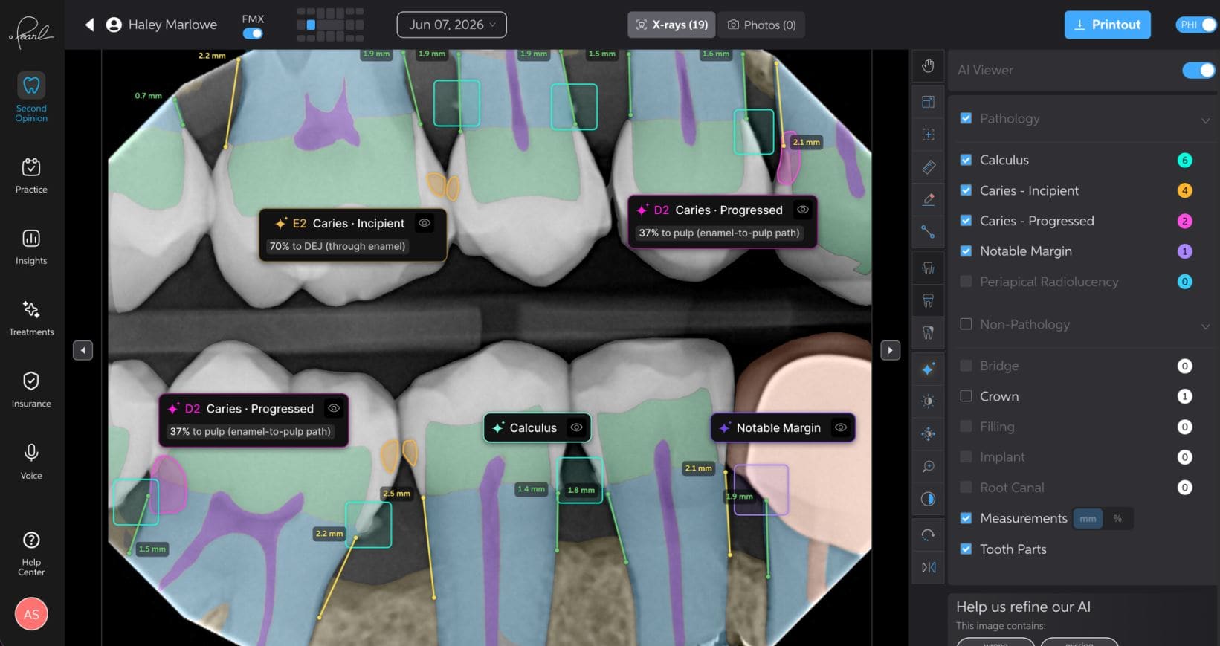Collapse the Non-Pathology section chevron
This screenshot has height=646, width=1220.
click(x=1205, y=326)
